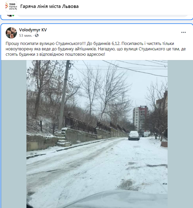Click the metal fence in the photo
193x208 pixels.
96,125
